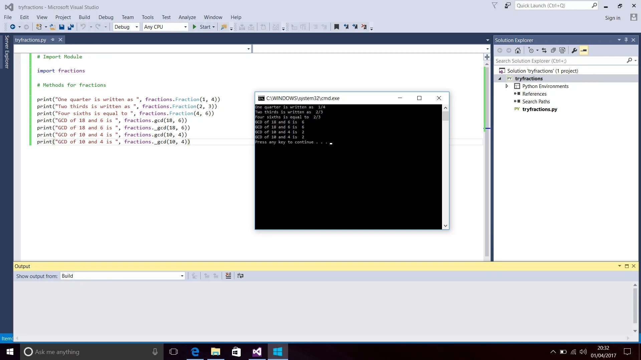Open the Debug menu
This screenshot has width=641, height=360.
[105, 17]
